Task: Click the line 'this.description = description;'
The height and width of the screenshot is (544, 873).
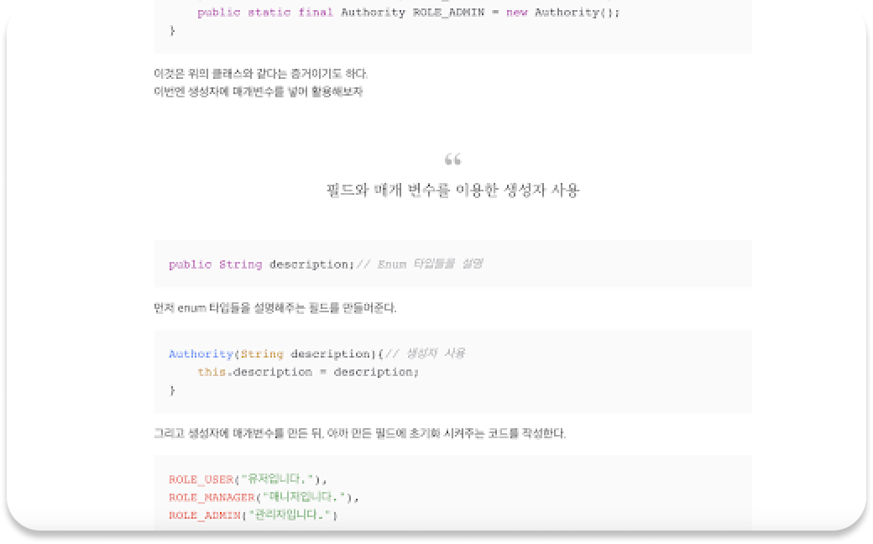Action: point(308,372)
